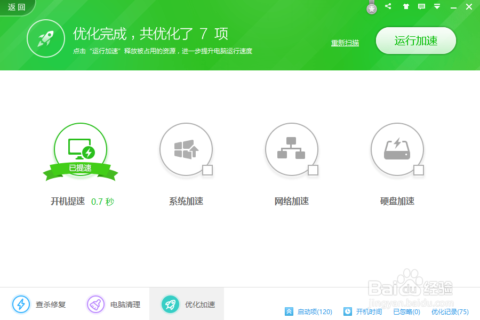Viewport: 480px width, 320px height.
Task: Enable the 系统加速 checkbox
Action: [x=207, y=170]
